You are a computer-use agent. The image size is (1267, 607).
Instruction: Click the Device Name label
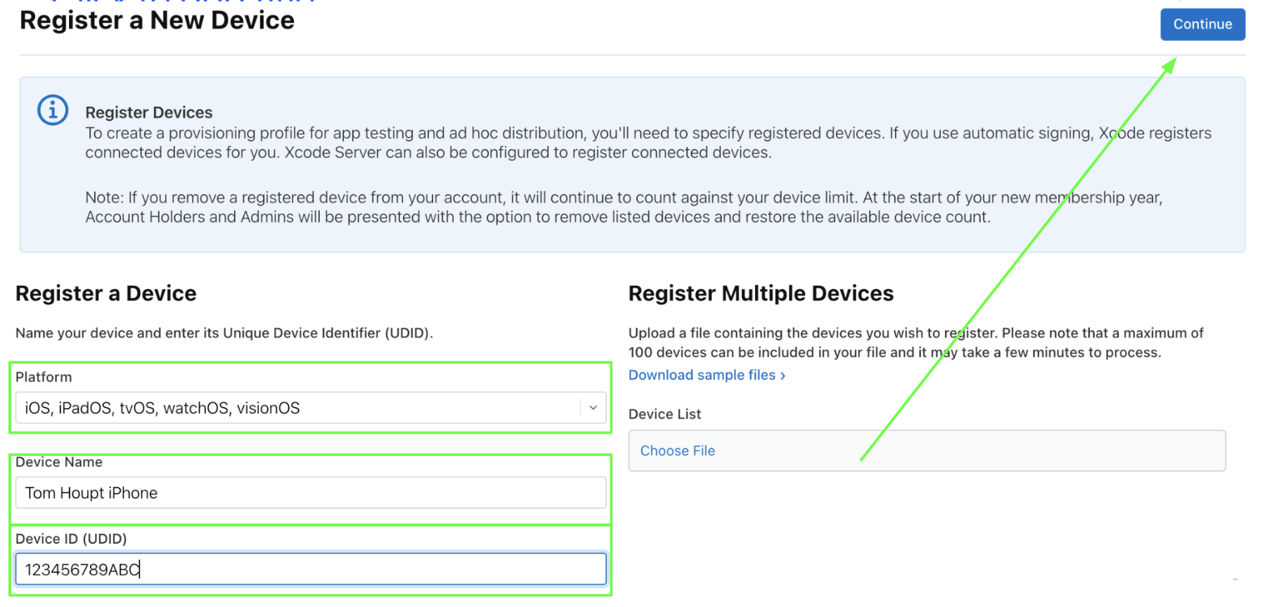(59, 462)
